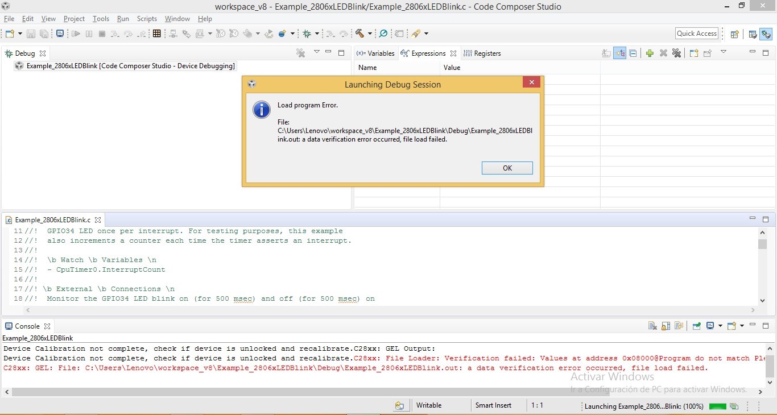777x415 pixels.
Task: Click the Step Into toolbar icon
Action: (115, 34)
